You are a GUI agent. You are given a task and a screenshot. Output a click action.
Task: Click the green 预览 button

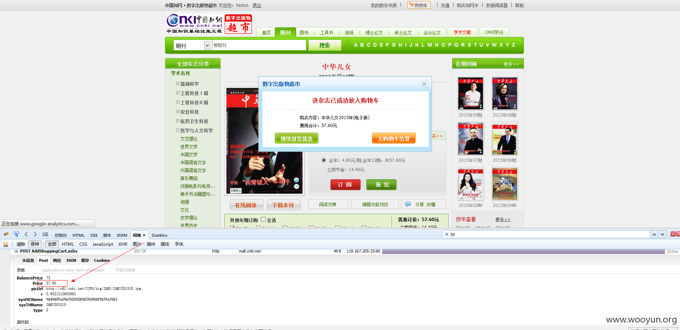pos(381,184)
